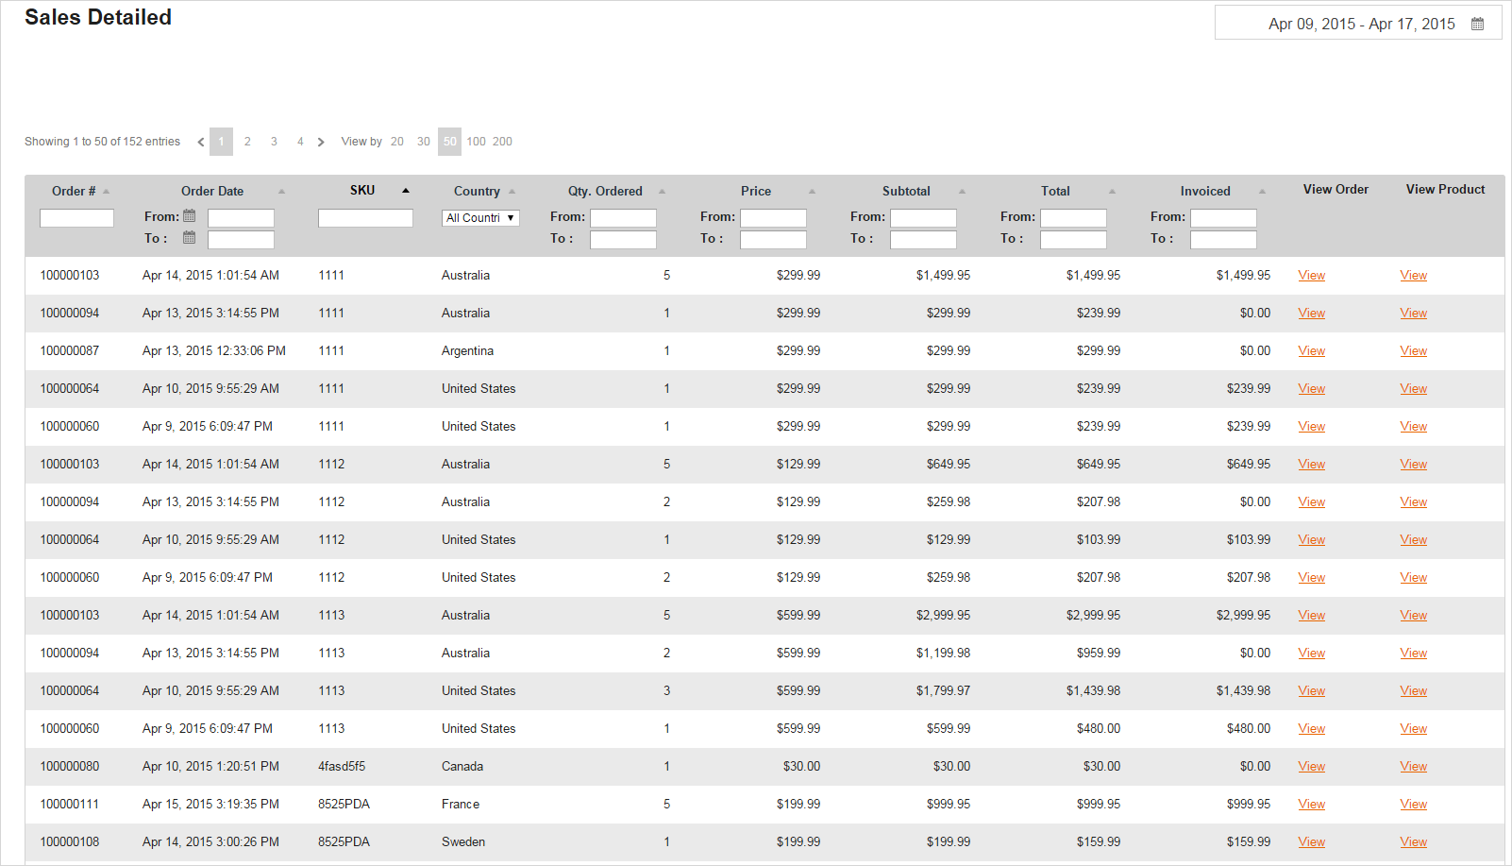View 100 entries per page
Screen dimensions: 1512x866
[476, 142]
